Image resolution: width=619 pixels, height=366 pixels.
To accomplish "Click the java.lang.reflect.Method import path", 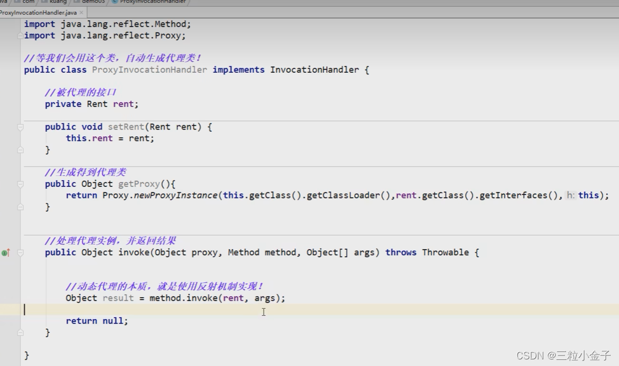I will 124,24.
